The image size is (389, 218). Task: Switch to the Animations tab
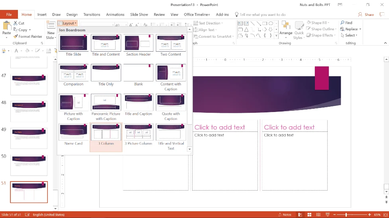tap(115, 15)
